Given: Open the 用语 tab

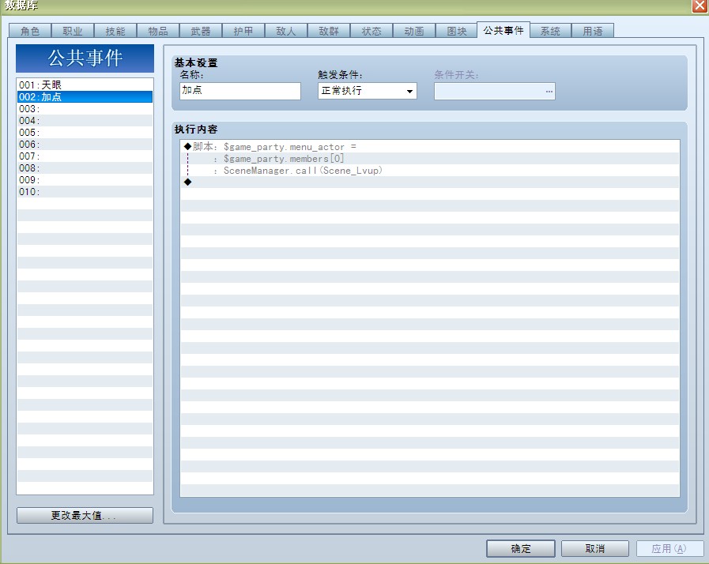Looking at the screenshot, I should coord(592,31).
